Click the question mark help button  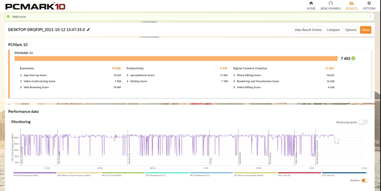coord(371,17)
